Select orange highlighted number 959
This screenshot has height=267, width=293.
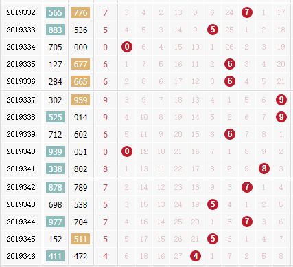pos(80,100)
